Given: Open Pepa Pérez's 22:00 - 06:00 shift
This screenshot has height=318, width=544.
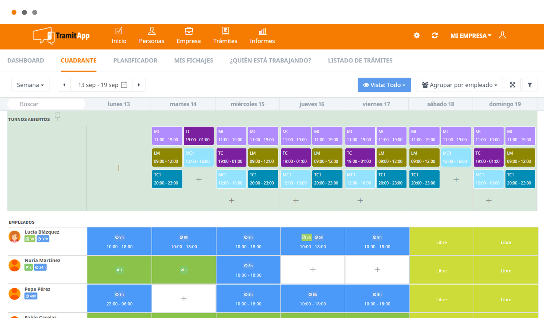Looking at the screenshot, I should [119, 298].
